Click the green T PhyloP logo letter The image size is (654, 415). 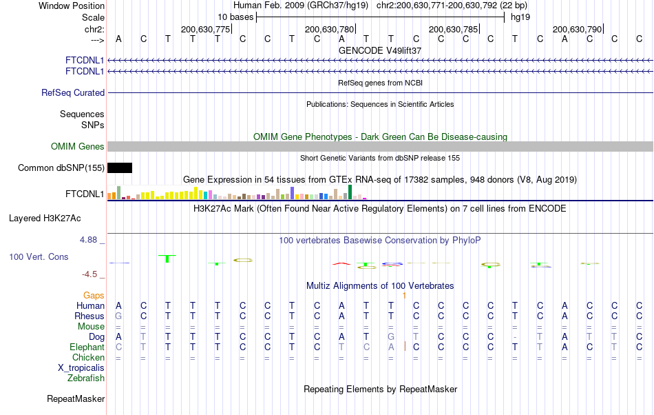click(x=167, y=259)
